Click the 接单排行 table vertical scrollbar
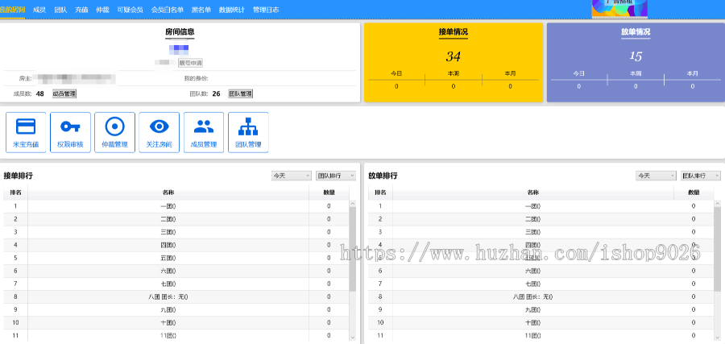Image resolution: width=725 pixels, height=344 pixels. click(x=352, y=250)
